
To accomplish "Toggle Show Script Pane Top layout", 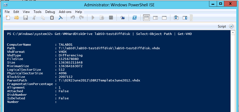I will click(146, 18).
